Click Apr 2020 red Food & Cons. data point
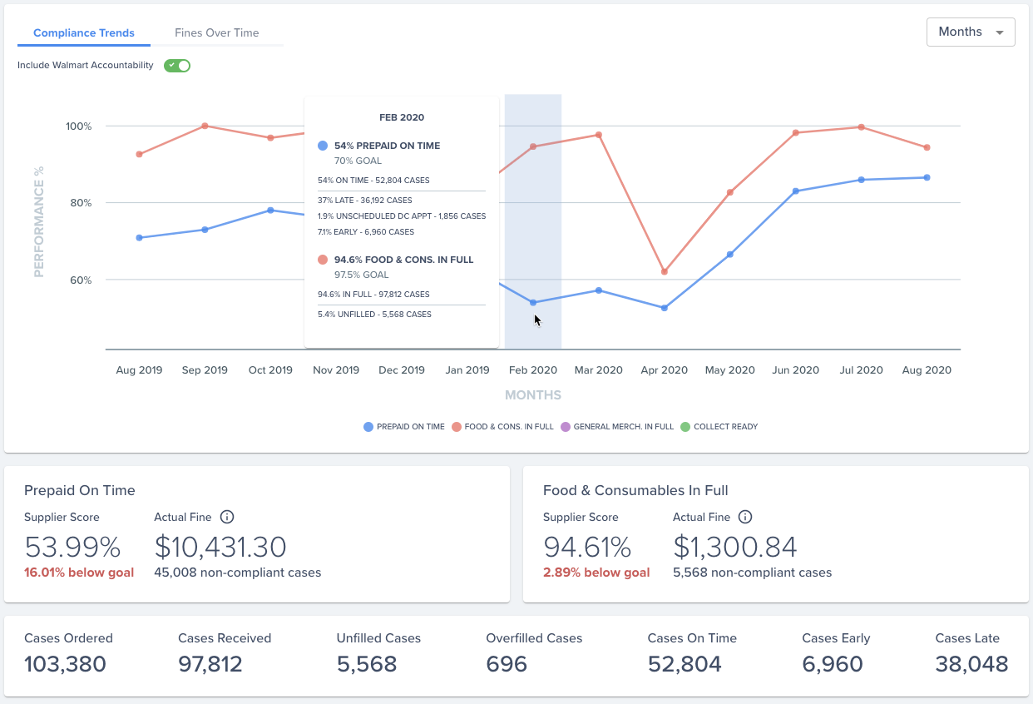Screen dimensions: 1033x704 coord(665,272)
